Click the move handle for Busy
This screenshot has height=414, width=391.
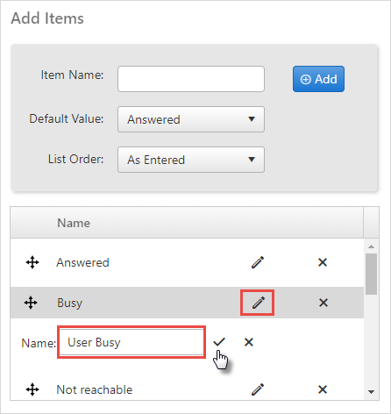coord(31,303)
